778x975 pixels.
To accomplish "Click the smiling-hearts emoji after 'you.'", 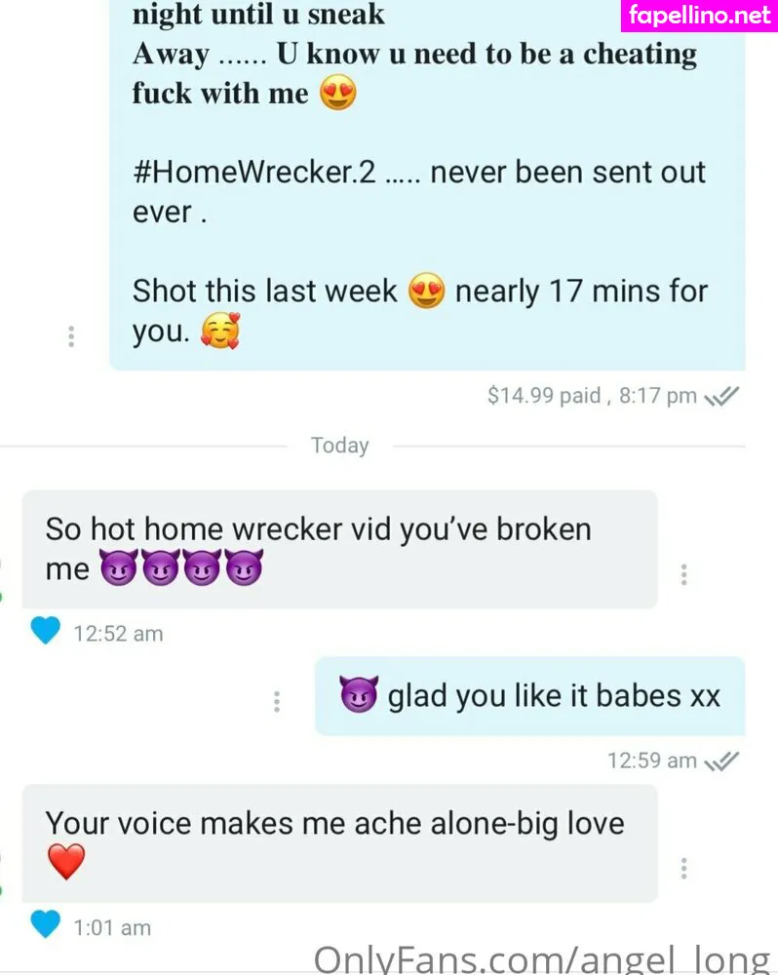I will point(220,331).
